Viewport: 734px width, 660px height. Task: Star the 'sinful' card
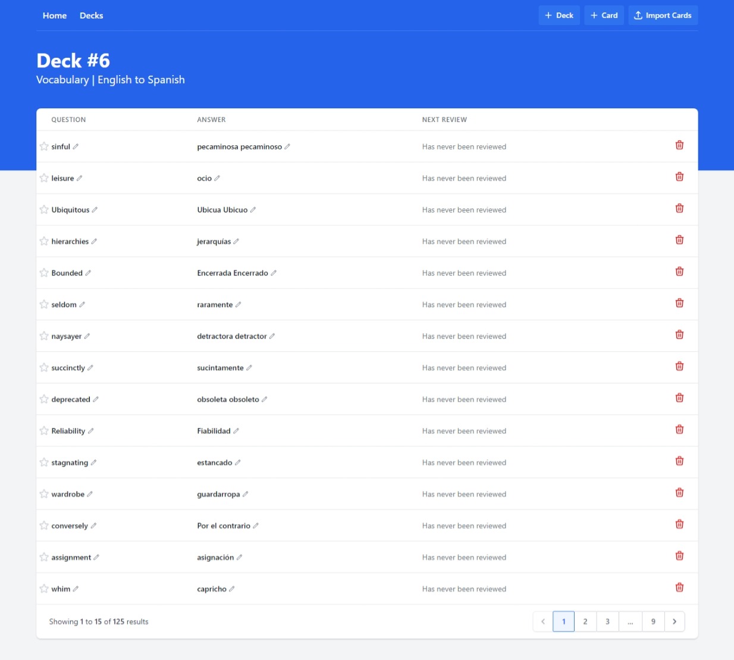click(44, 146)
